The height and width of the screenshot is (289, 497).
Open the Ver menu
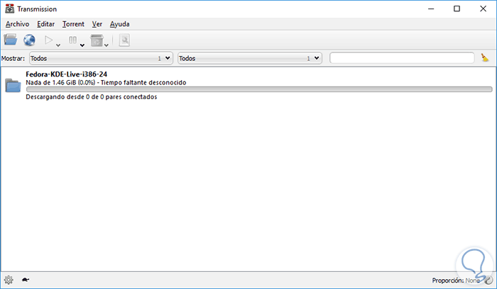[97, 24]
